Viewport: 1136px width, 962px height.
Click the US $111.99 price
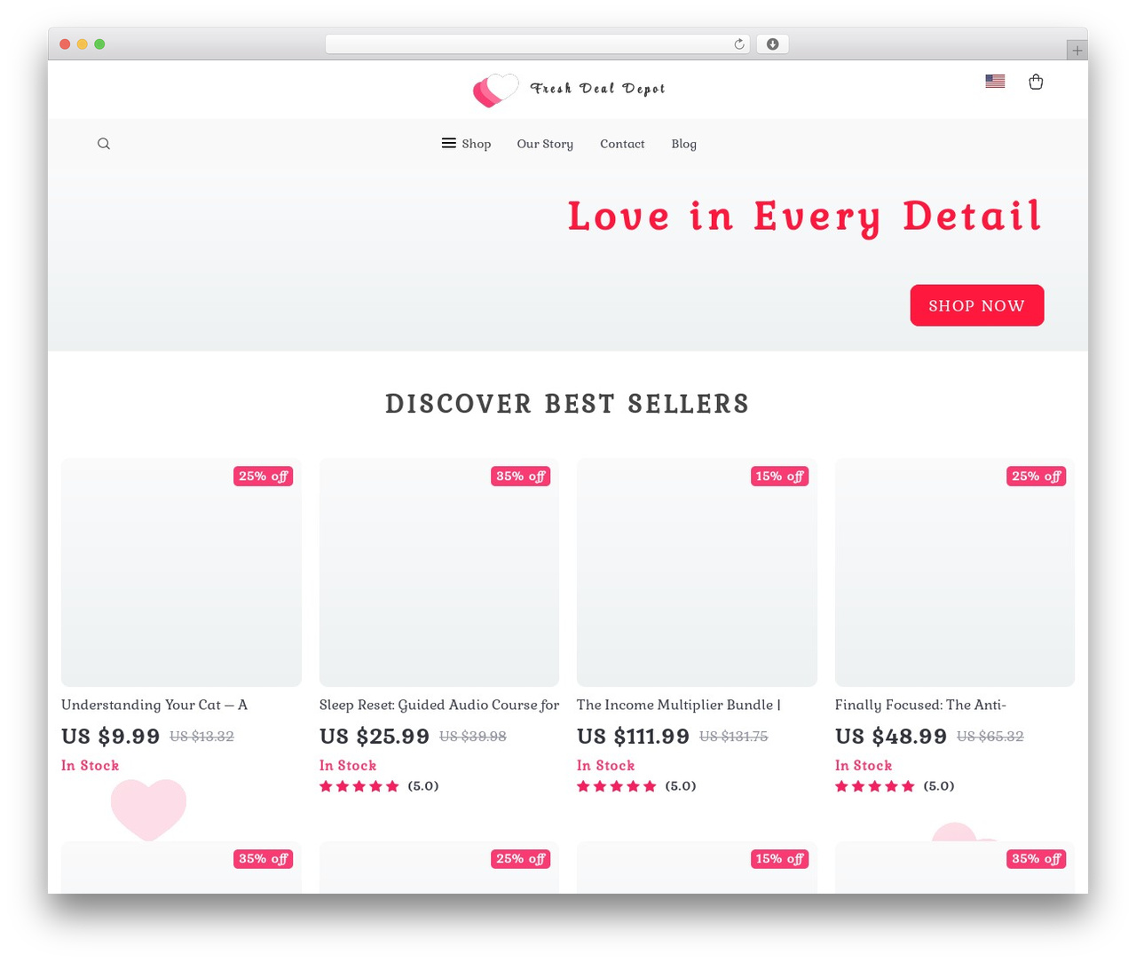[634, 737]
